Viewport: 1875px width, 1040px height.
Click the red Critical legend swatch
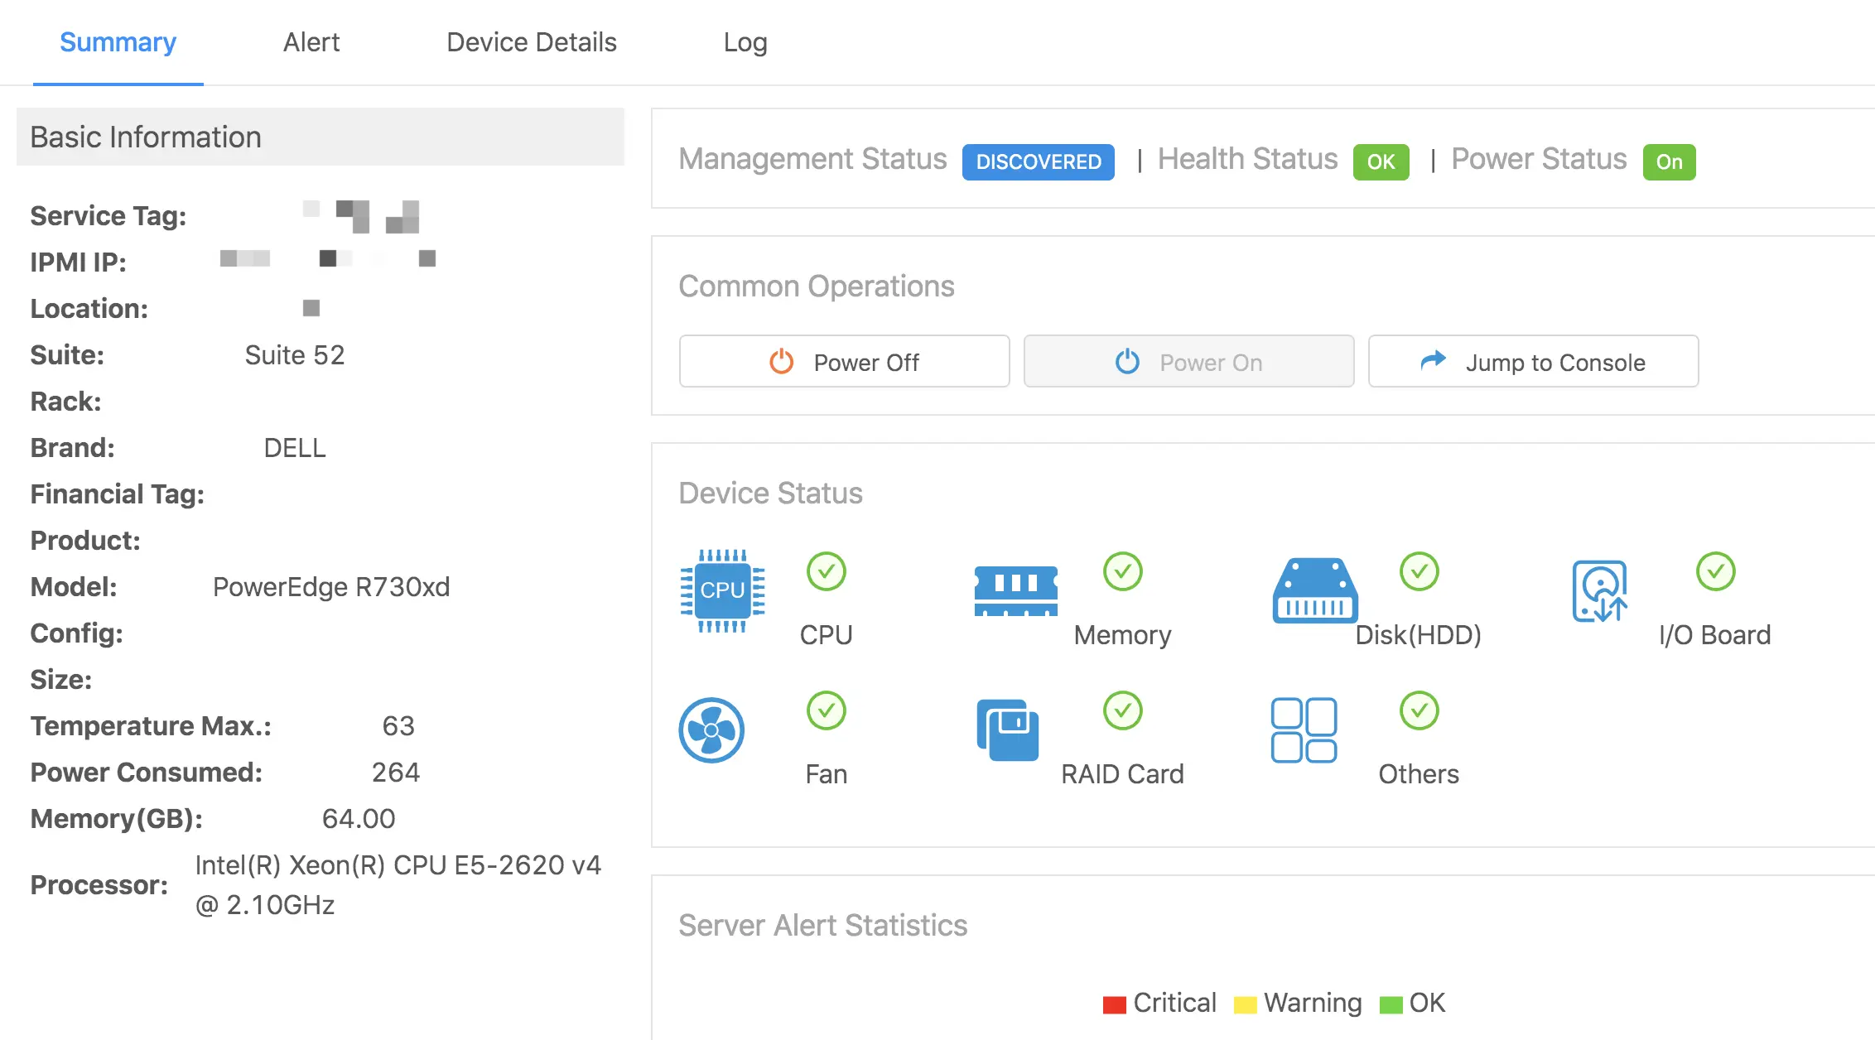tap(1114, 1004)
